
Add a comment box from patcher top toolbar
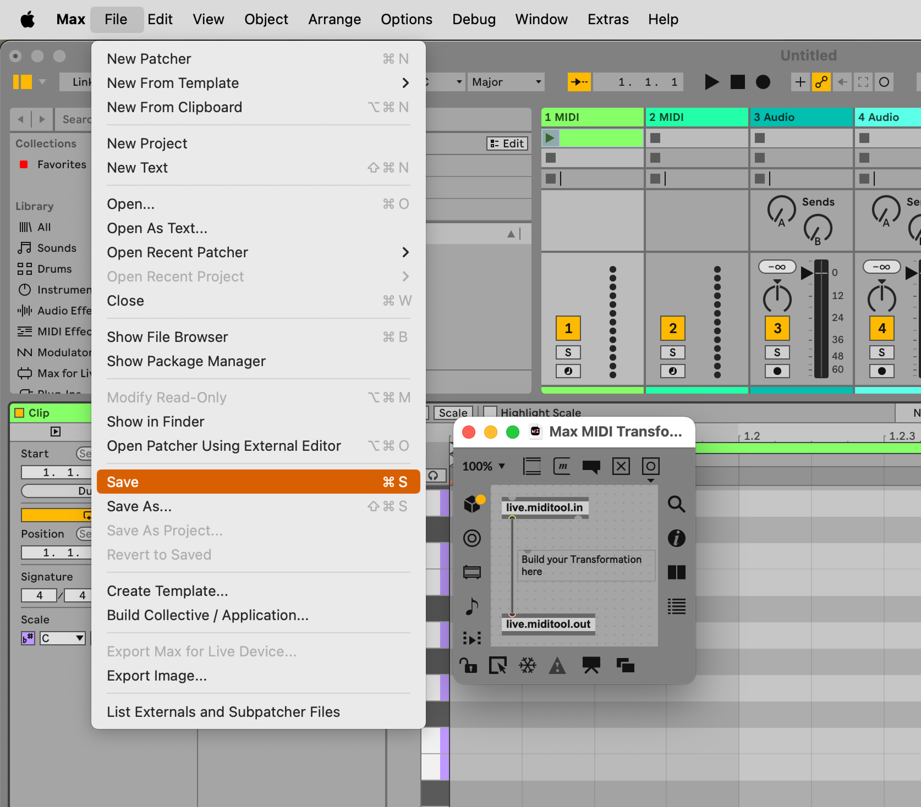pyautogui.click(x=591, y=466)
